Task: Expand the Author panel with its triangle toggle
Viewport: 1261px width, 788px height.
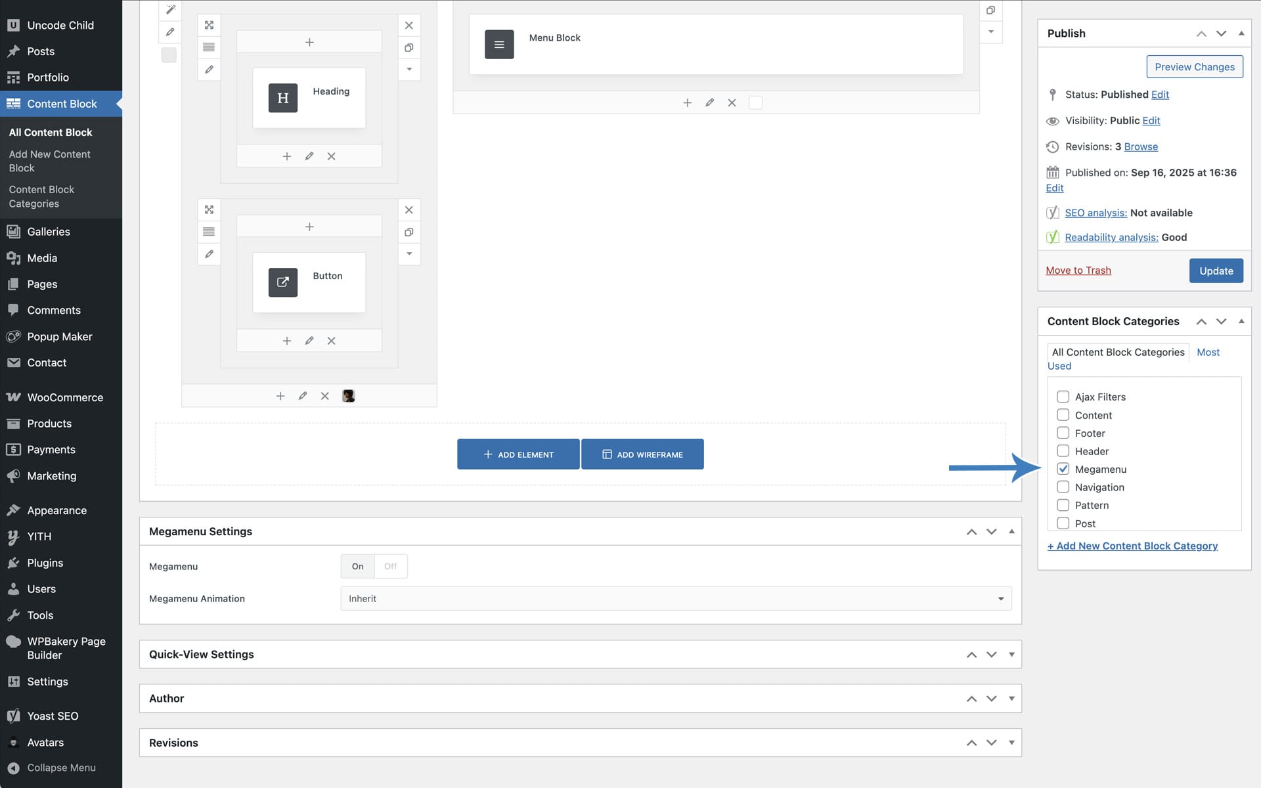Action: (1011, 698)
